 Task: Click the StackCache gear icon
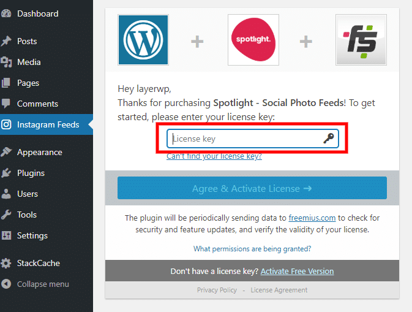point(6,263)
